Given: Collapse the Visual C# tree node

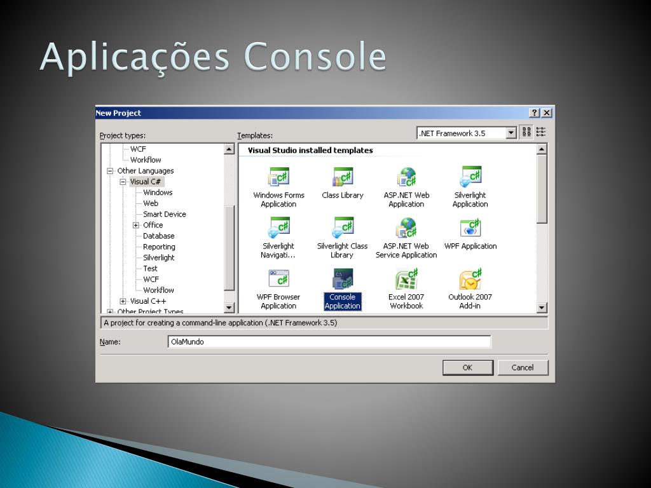Looking at the screenshot, I should pos(123,182).
